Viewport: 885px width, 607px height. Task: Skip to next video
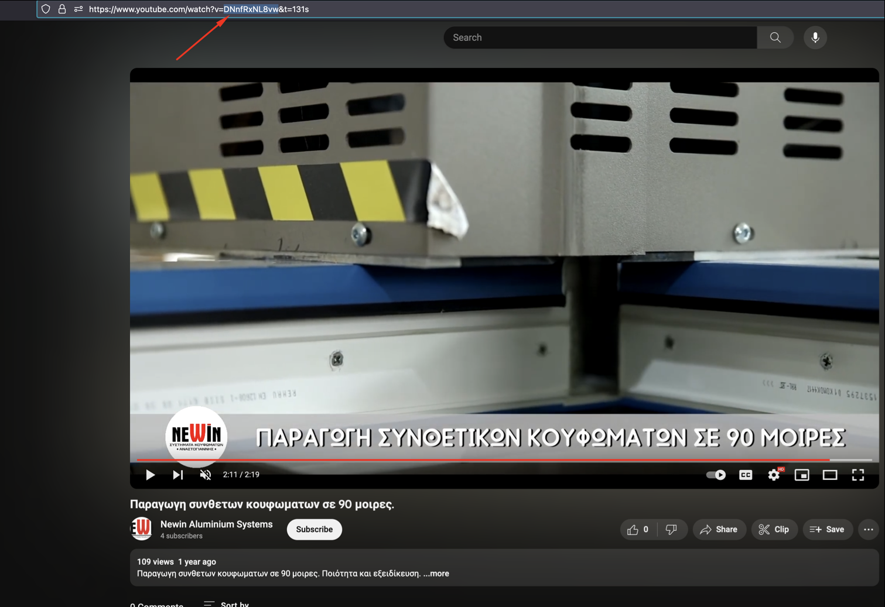(x=178, y=475)
